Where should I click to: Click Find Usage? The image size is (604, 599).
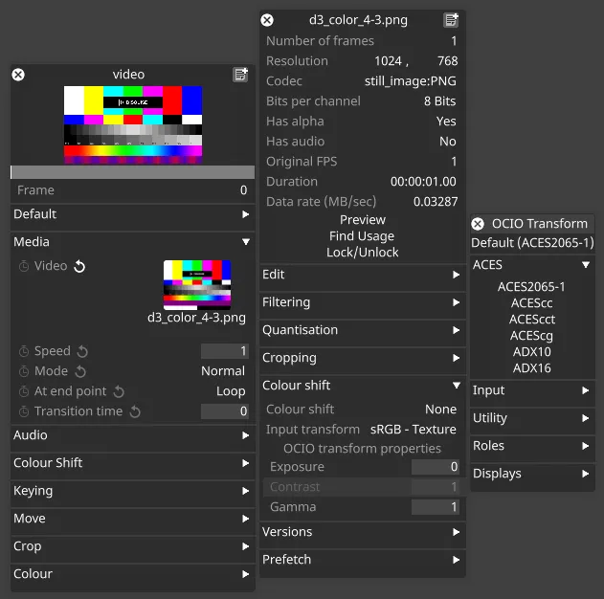(x=362, y=236)
